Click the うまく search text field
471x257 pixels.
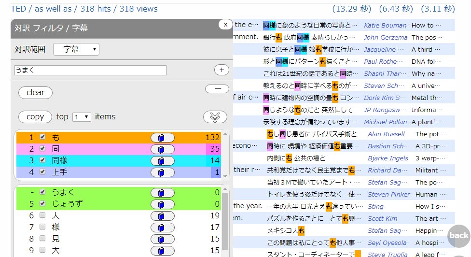click(x=90, y=70)
